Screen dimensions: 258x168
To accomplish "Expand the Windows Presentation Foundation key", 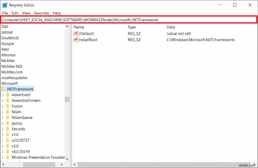I will click(x=3, y=157).
